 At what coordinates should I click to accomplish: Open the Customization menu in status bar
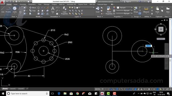click(170, 89)
